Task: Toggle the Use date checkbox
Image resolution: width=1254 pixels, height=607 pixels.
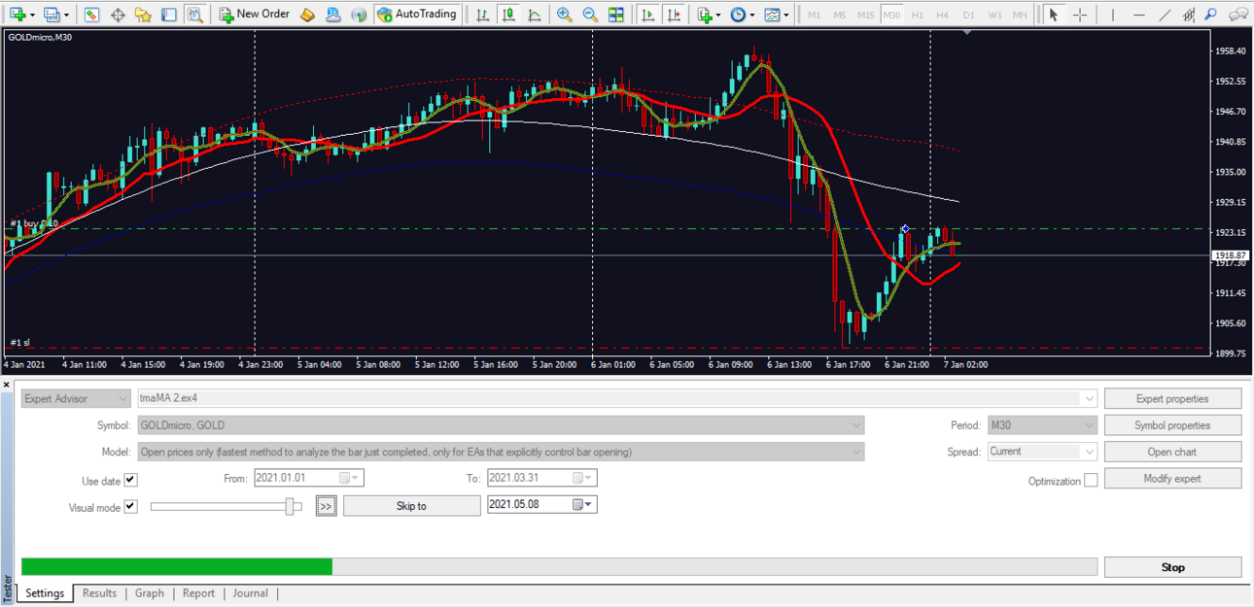Action: 131,481
